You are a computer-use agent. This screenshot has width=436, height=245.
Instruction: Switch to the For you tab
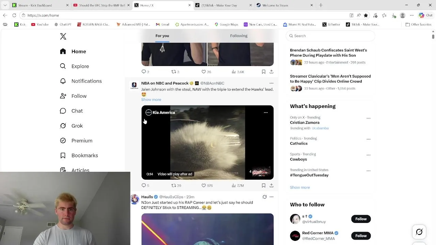pos(162,36)
